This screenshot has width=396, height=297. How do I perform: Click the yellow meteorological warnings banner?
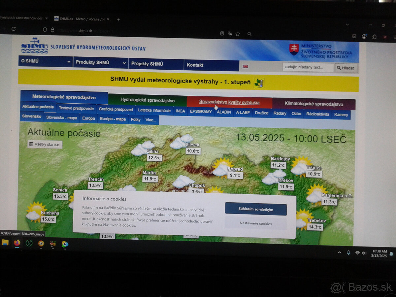point(188,81)
